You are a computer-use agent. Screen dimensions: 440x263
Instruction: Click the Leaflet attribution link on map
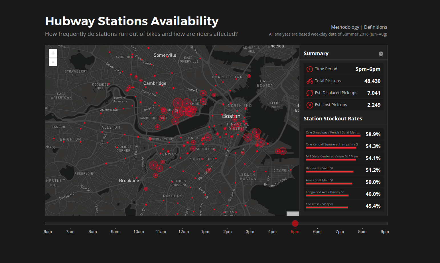[293, 214]
